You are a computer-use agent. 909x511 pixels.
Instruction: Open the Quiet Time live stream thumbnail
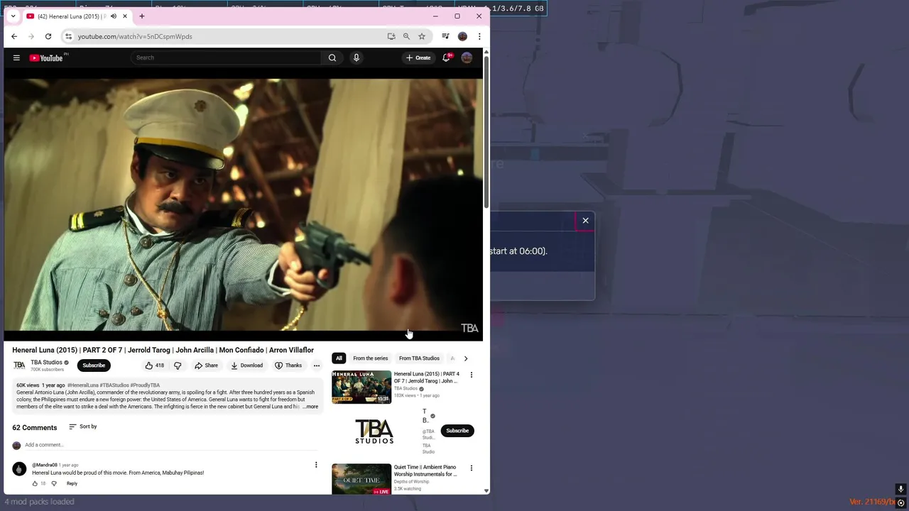(361, 479)
